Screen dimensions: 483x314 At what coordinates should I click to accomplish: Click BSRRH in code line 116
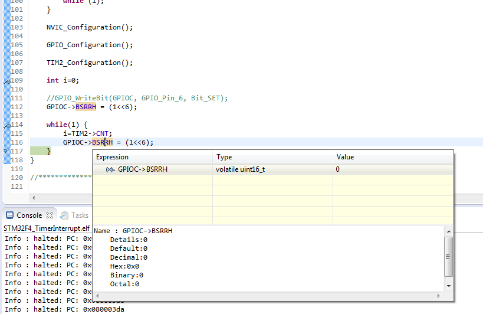click(x=102, y=142)
